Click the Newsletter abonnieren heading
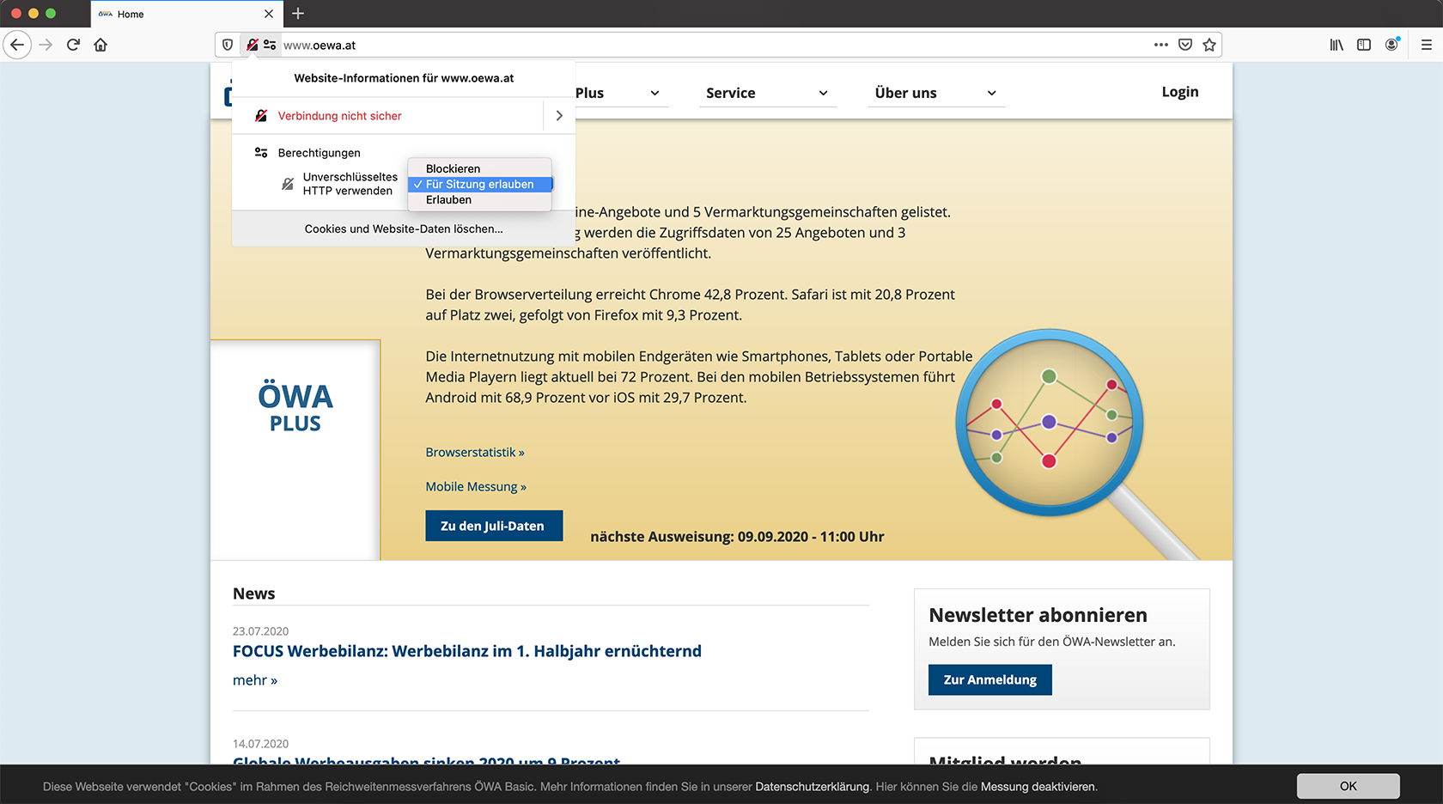 point(1038,615)
